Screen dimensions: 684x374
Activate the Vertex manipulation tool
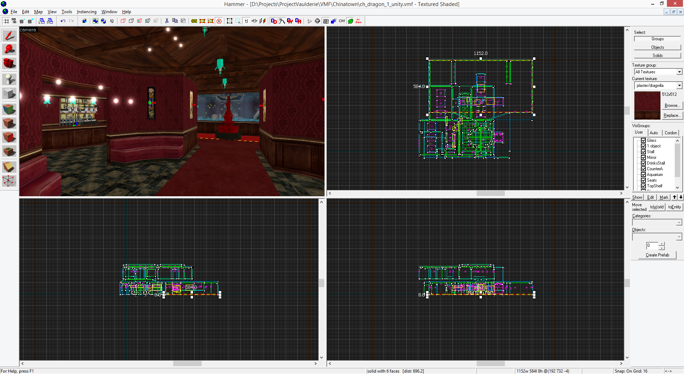[9, 181]
